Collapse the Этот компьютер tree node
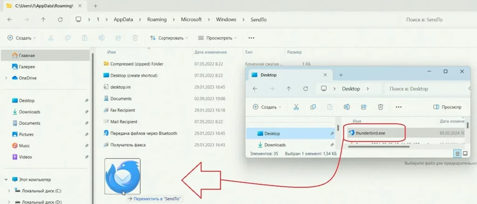 pos(6,179)
